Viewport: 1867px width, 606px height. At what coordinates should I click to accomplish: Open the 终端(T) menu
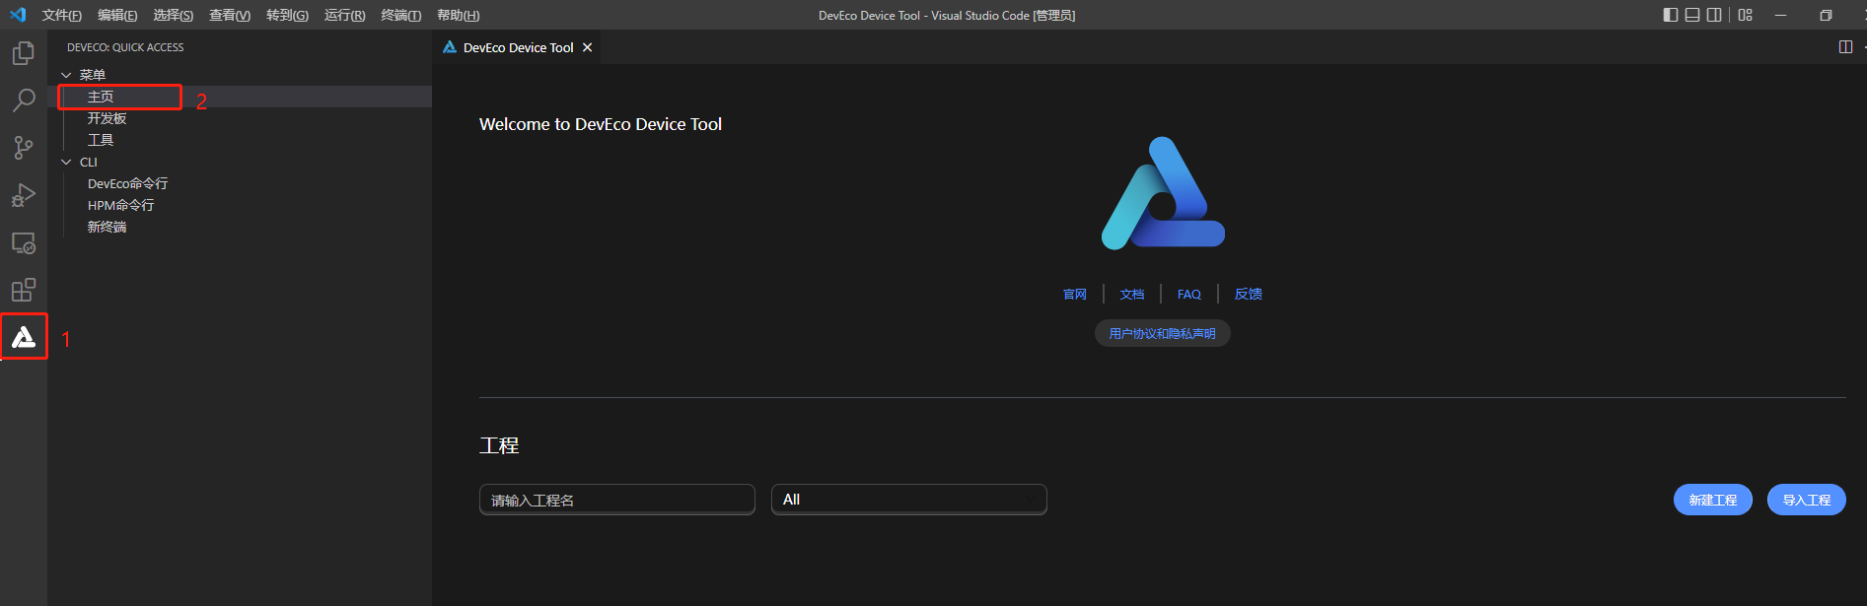pos(401,15)
